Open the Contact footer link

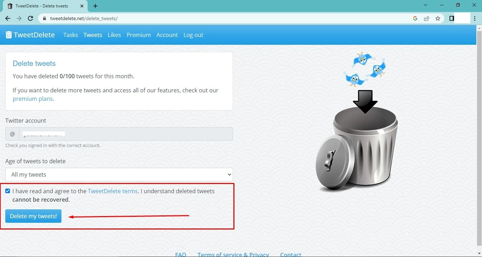(291, 254)
